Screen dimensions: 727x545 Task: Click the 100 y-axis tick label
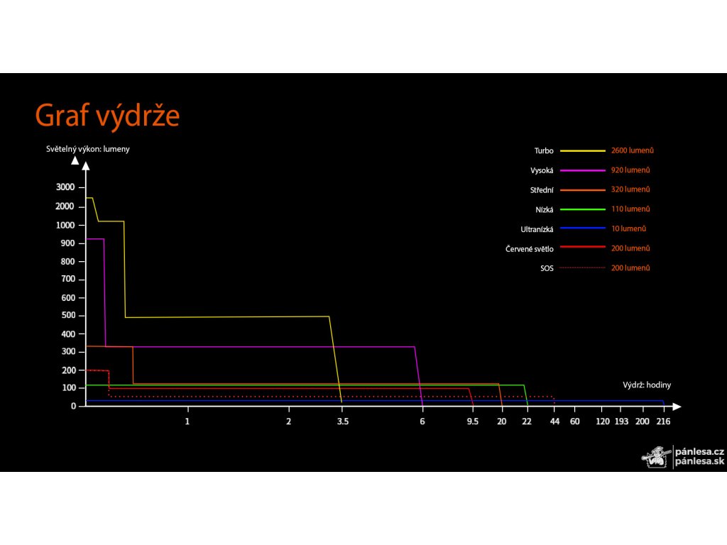tap(67, 387)
